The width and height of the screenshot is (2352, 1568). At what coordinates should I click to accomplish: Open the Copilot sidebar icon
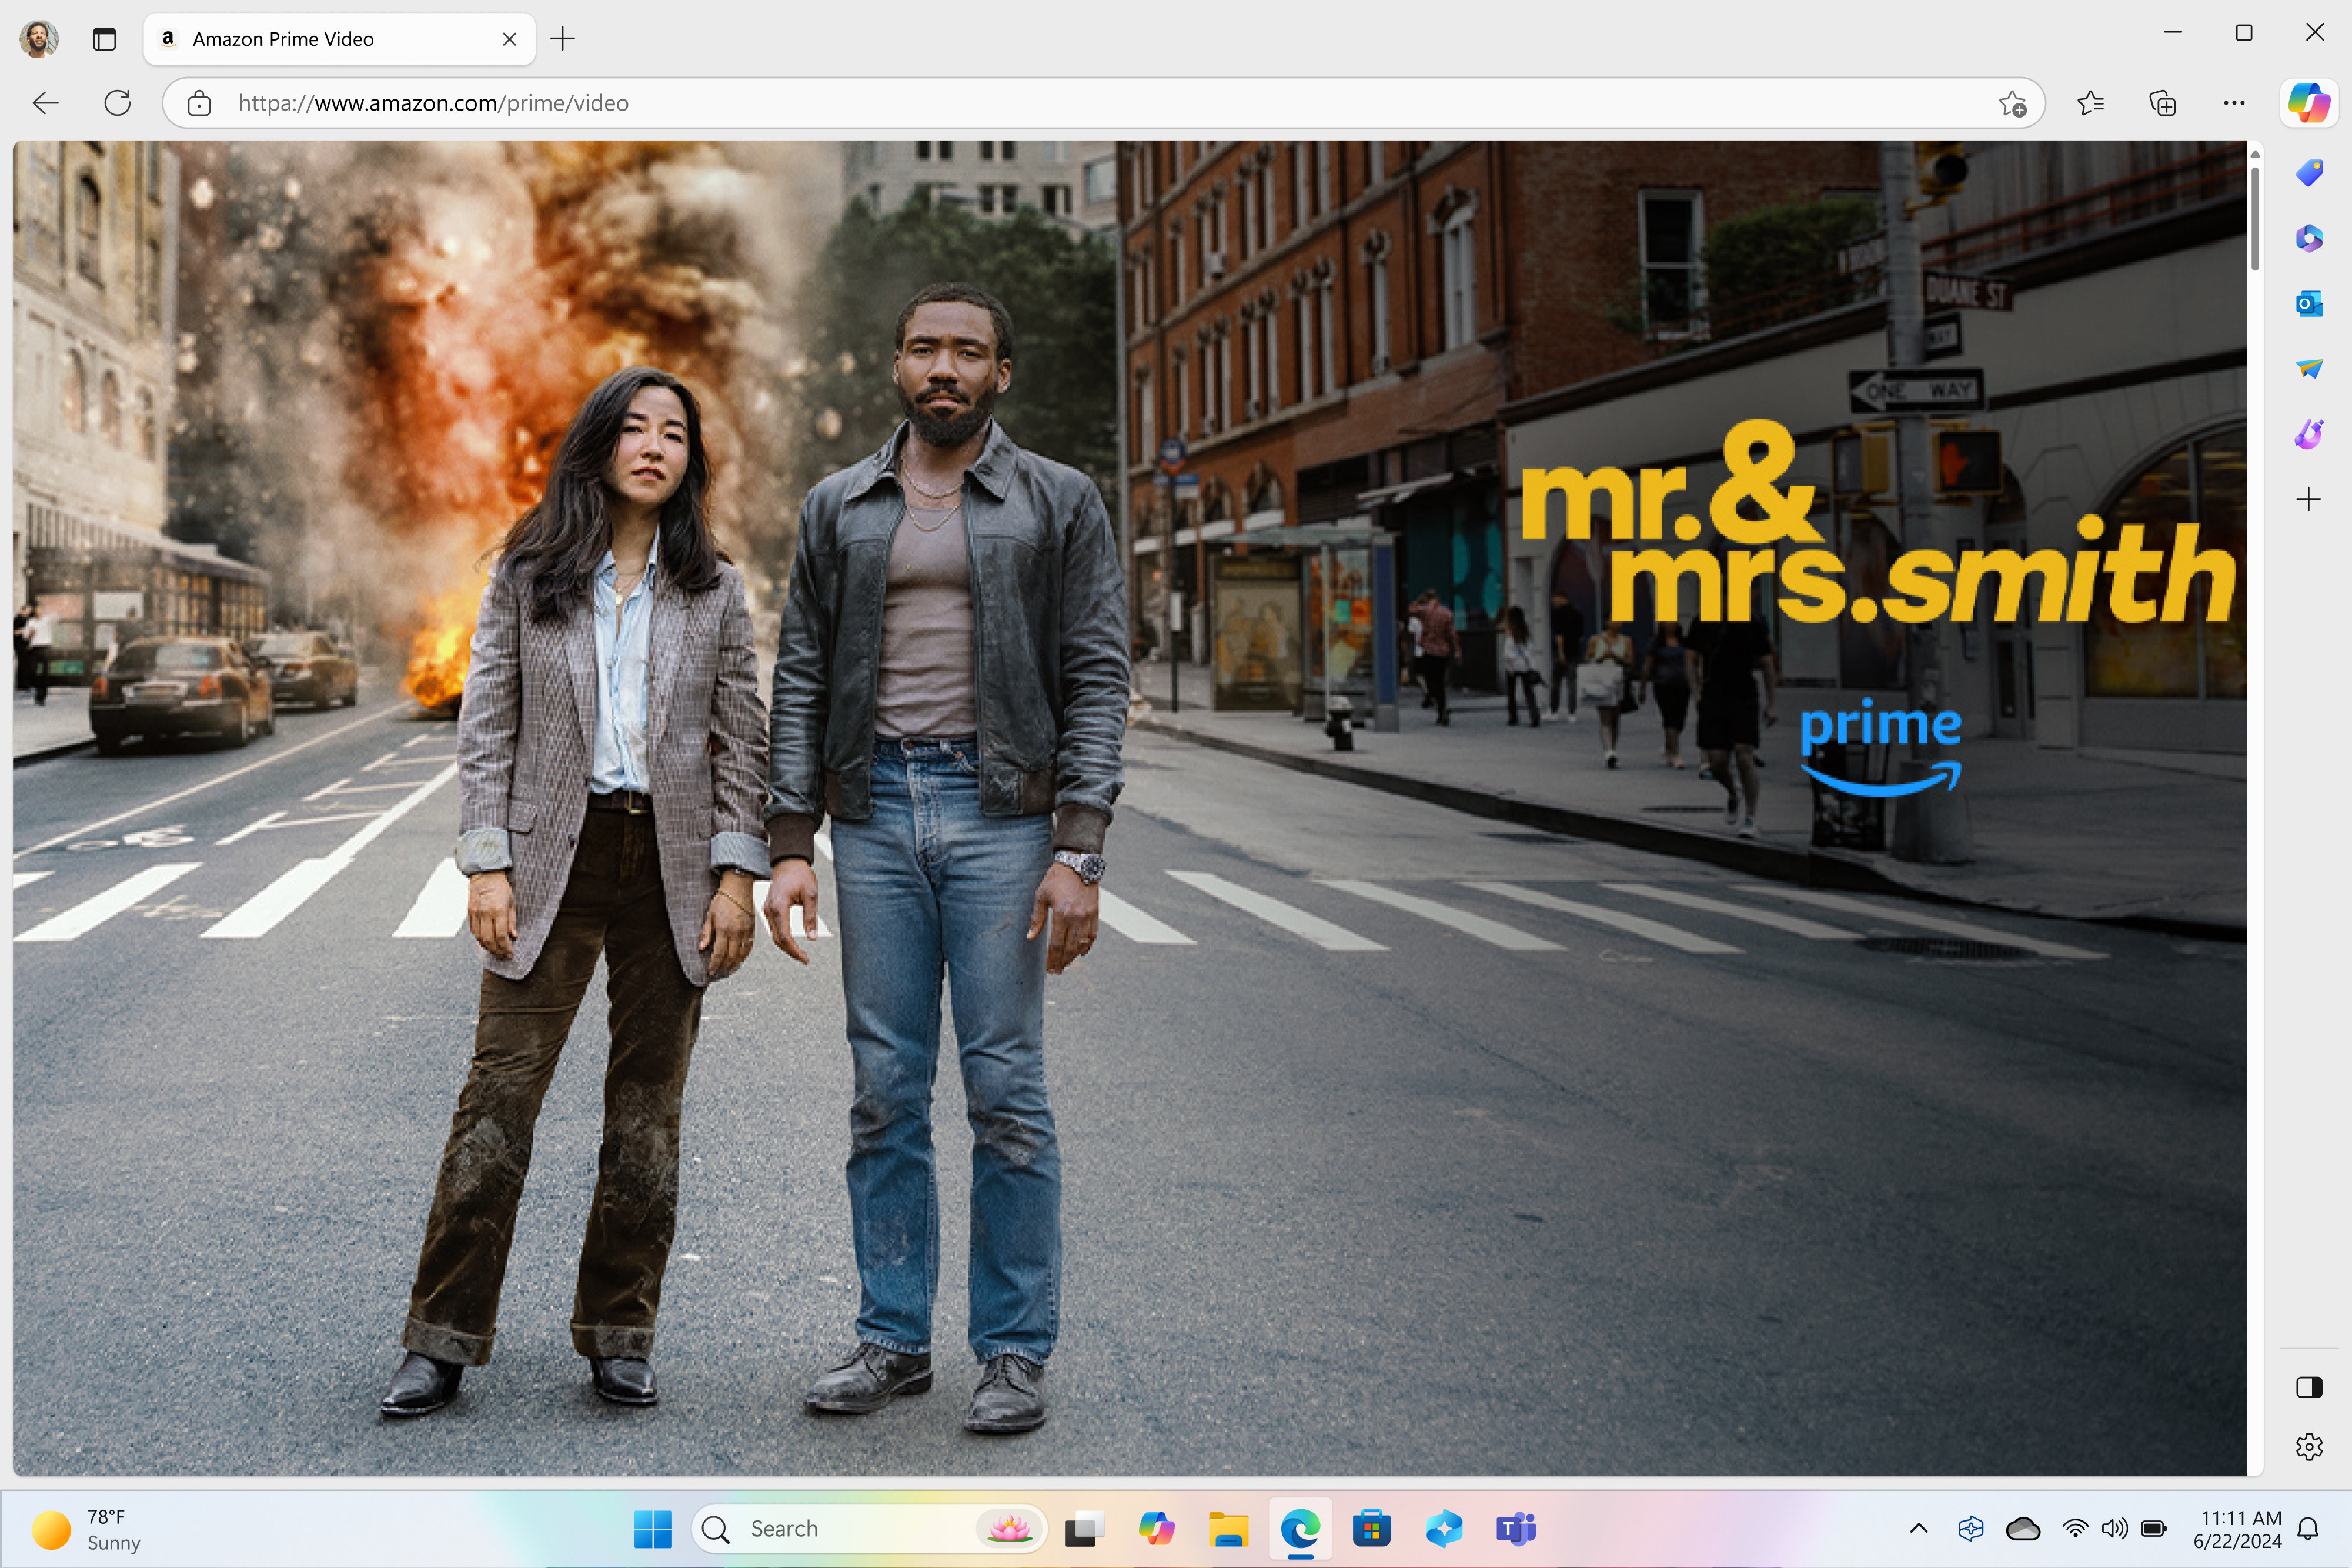2308,103
